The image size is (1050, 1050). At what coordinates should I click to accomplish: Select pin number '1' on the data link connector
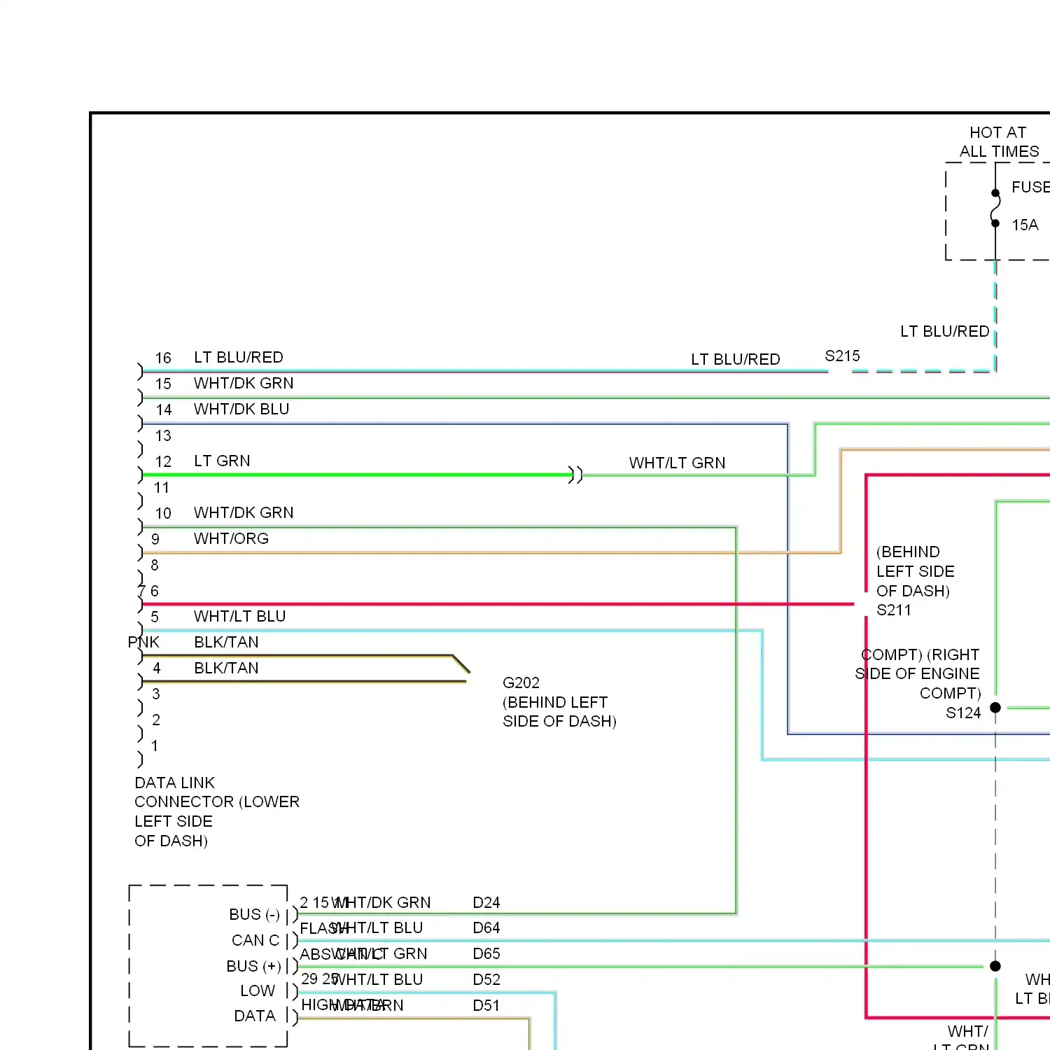(155, 745)
